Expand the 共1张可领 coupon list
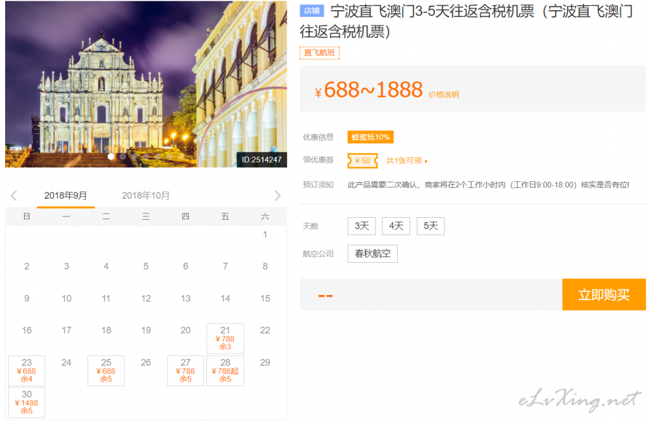The width and height of the screenshot is (648, 421). click(407, 161)
